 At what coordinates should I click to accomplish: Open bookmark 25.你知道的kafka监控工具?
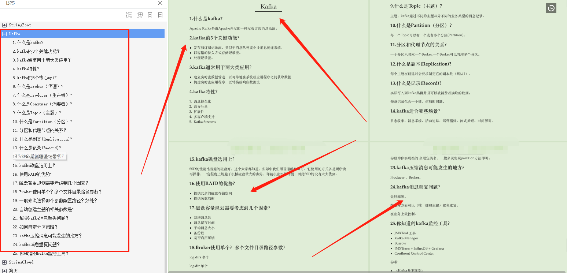click(x=40, y=253)
